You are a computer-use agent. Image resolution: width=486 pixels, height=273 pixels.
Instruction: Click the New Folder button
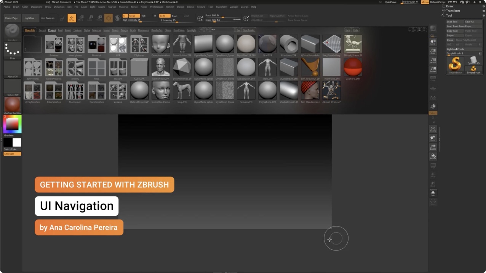[x=249, y=30]
